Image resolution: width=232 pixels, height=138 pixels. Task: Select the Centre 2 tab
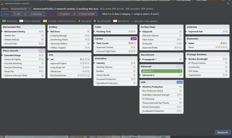click(52, 14)
